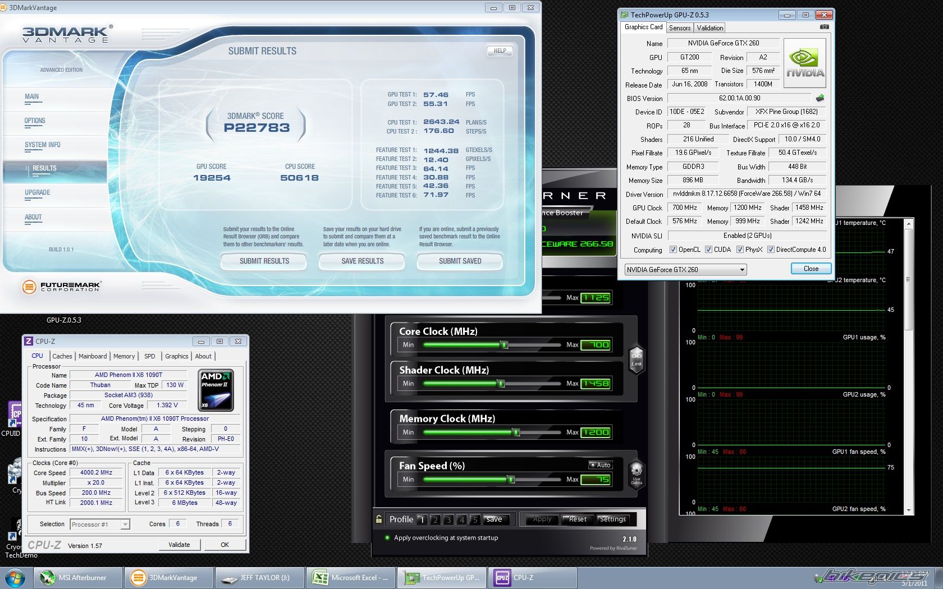943x589 pixels.
Task: Click the monitoring graph scroll-down arrow
Action: tap(909, 510)
